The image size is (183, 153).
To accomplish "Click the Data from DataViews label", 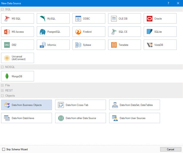I will pos(23,118).
